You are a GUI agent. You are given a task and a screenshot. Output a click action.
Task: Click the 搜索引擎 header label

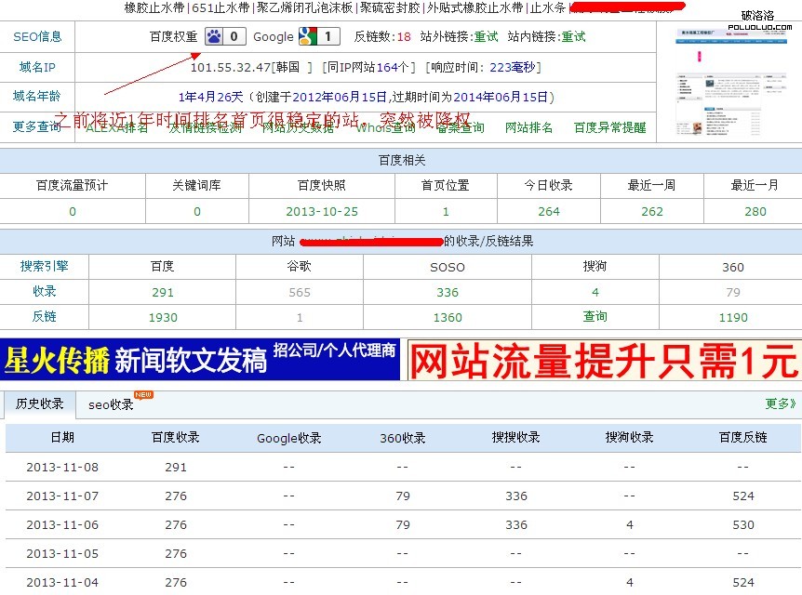coord(44,266)
